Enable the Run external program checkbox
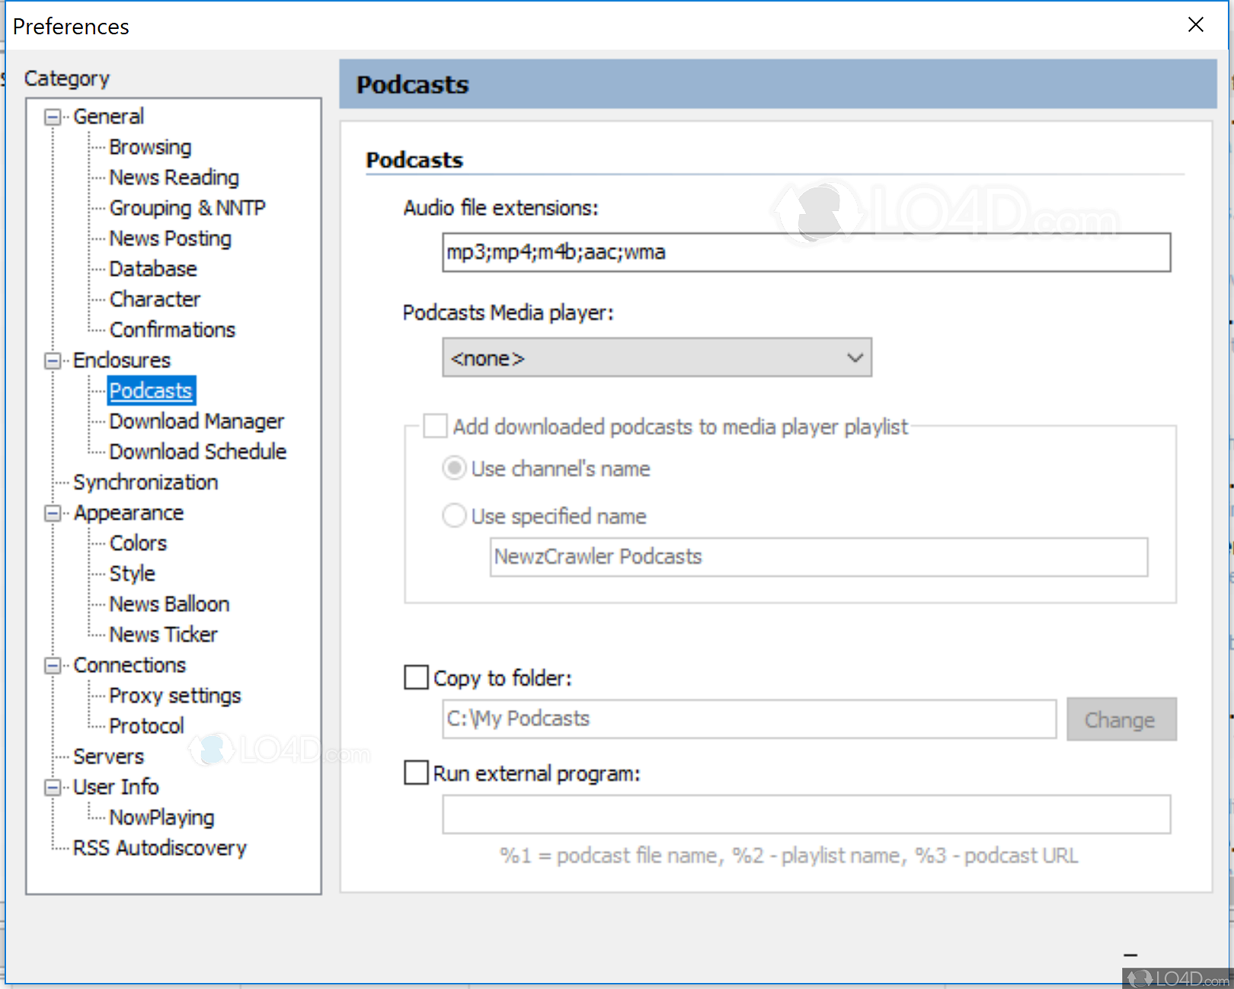 click(x=416, y=773)
